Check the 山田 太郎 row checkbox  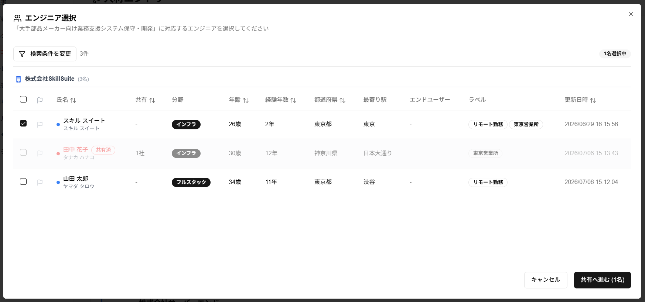(x=23, y=181)
